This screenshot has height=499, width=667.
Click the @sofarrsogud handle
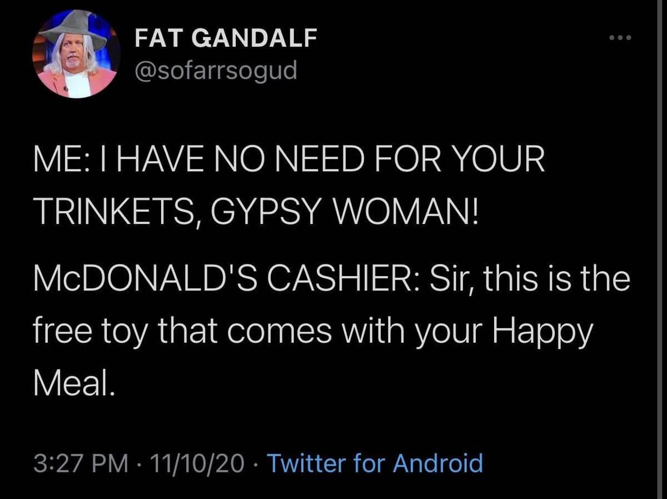click(216, 69)
